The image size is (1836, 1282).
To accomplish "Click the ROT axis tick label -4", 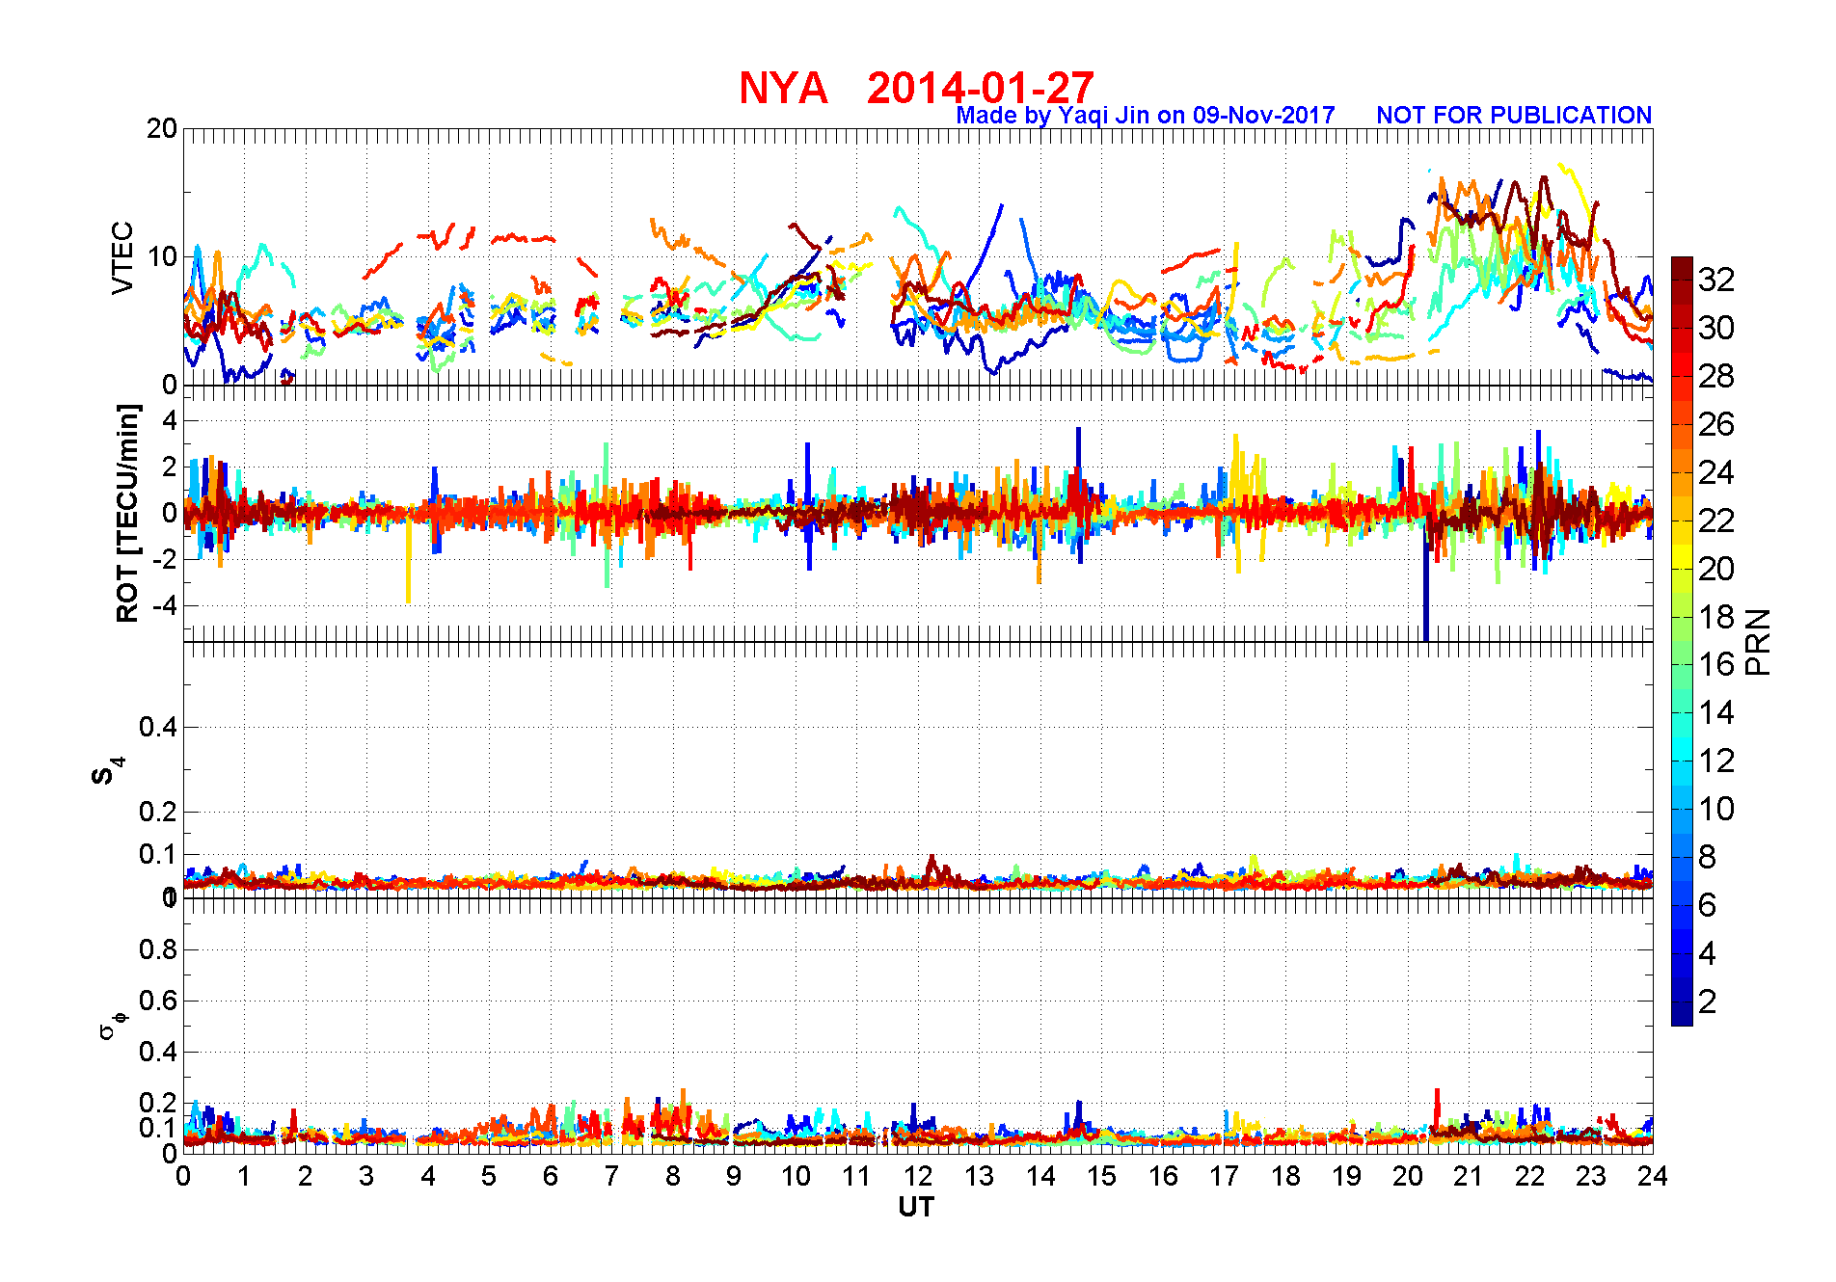I will click(164, 605).
